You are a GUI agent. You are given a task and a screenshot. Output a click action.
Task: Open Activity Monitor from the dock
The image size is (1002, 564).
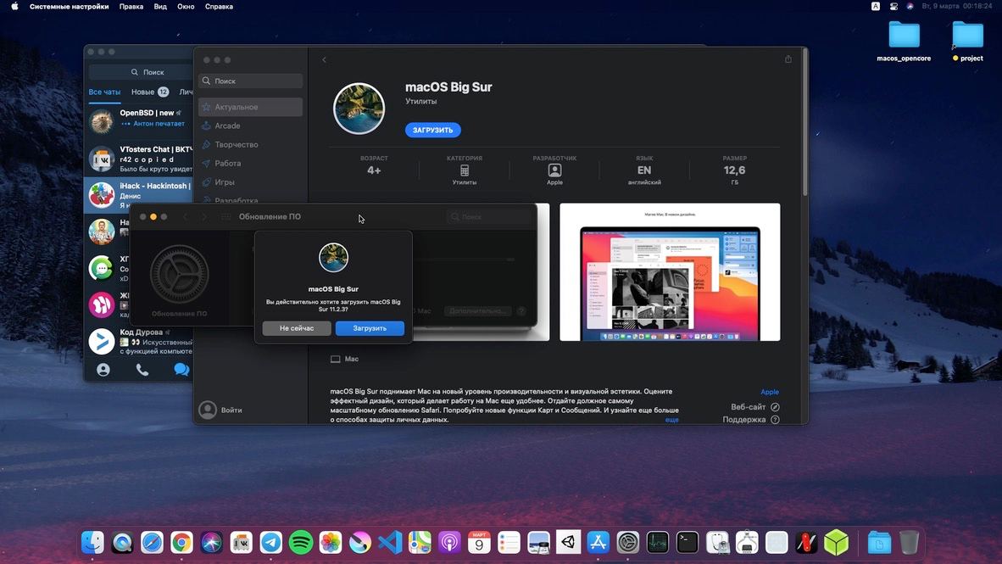(x=658, y=543)
